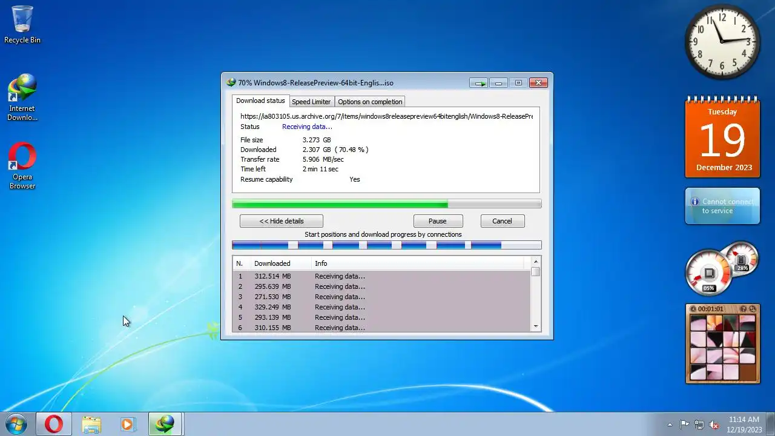Viewport: 775px width, 436px height.
Task: Click the puzzle gadget timer pause icon
Action: 694,309
